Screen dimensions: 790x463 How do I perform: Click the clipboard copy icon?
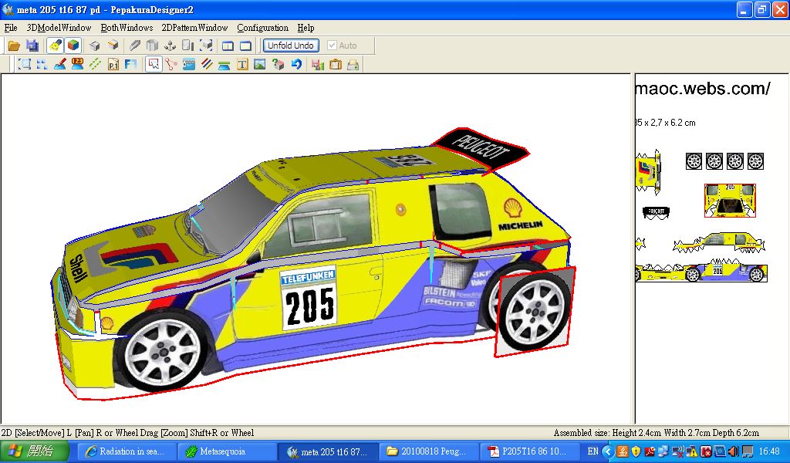(x=335, y=65)
